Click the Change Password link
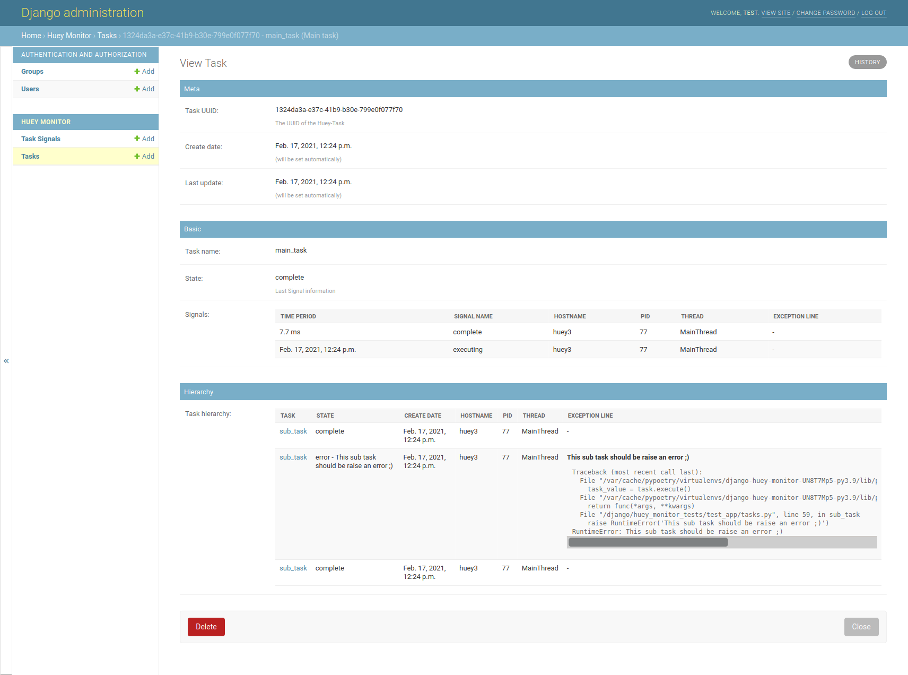Viewport: 908px width, 675px height. pos(825,13)
